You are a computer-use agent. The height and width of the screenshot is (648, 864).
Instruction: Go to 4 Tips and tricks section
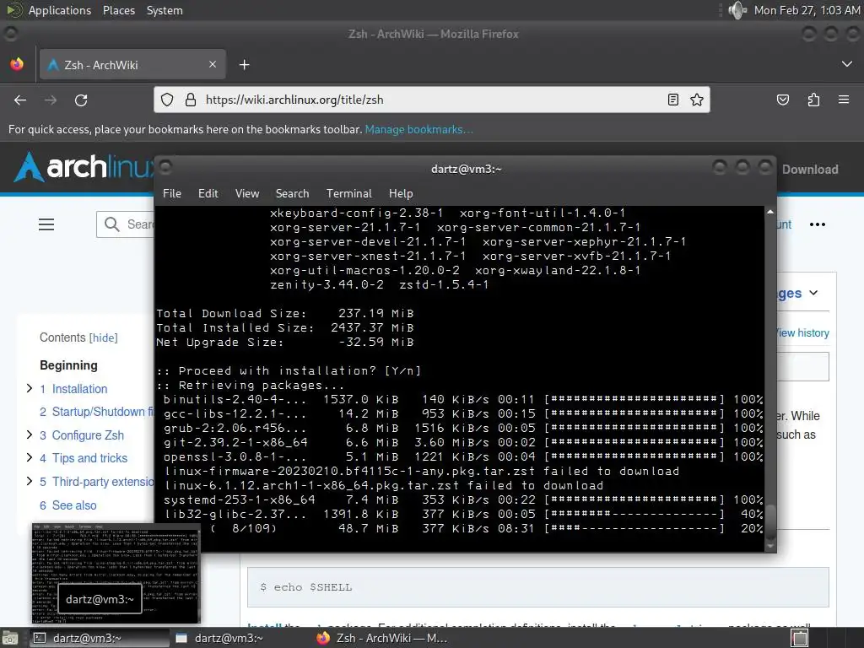[84, 458]
